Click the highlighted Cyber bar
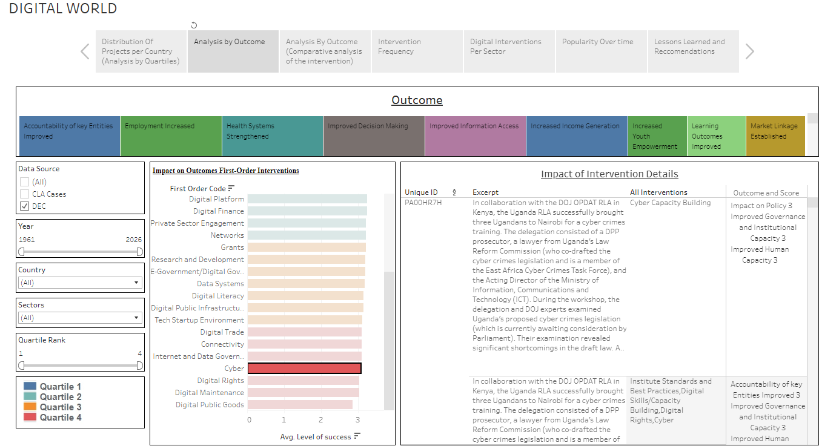Viewport: 819px width, 446px height. pos(305,369)
